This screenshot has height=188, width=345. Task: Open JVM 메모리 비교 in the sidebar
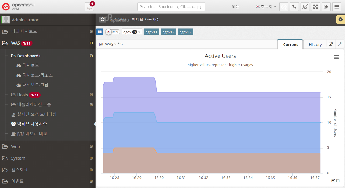pyautogui.click(x=32, y=134)
